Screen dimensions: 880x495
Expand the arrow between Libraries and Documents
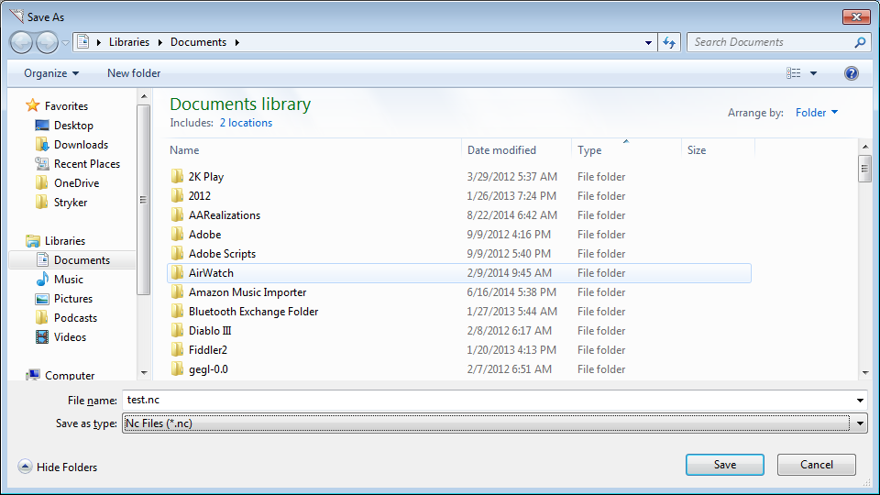point(159,42)
